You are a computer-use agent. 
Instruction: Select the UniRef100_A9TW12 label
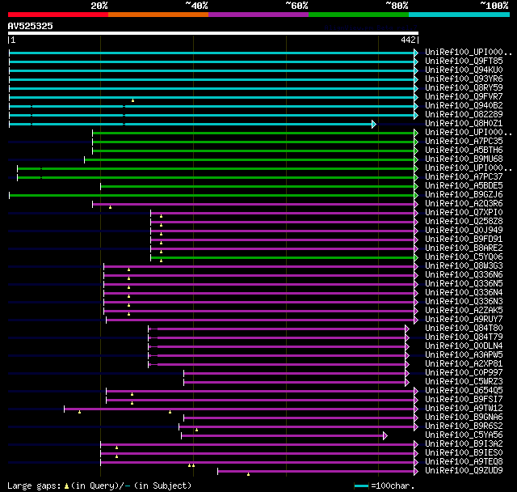(464, 409)
